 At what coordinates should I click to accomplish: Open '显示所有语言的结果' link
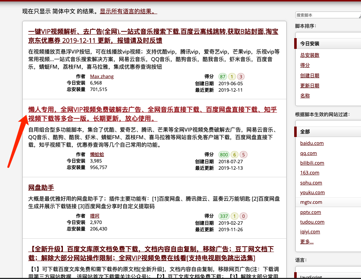coord(129,11)
